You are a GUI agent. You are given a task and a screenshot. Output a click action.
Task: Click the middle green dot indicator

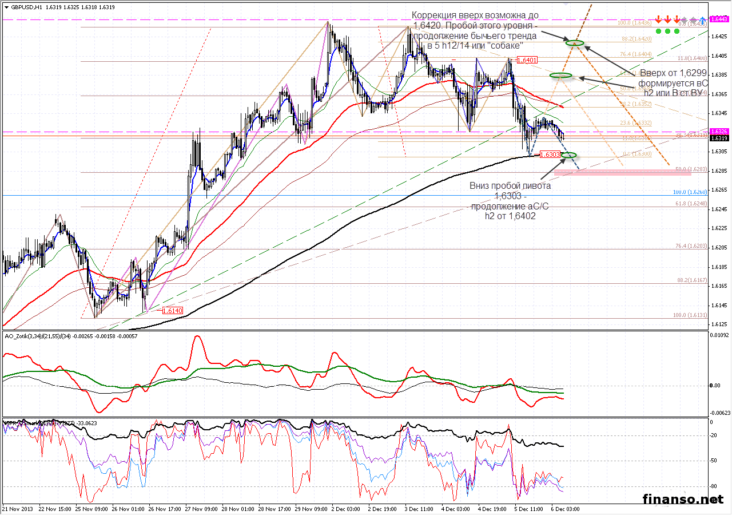point(667,31)
